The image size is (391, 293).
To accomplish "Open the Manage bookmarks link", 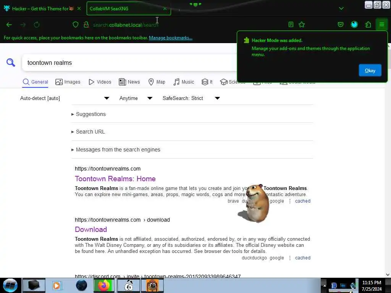I will click(x=171, y=38).
